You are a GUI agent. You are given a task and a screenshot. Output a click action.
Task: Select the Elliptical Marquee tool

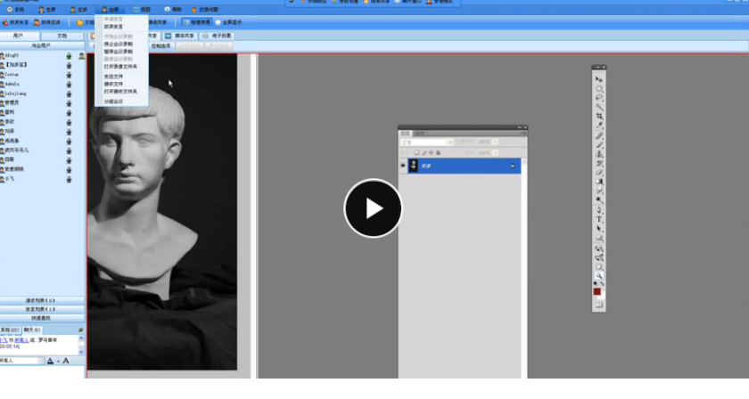(599, 89)
